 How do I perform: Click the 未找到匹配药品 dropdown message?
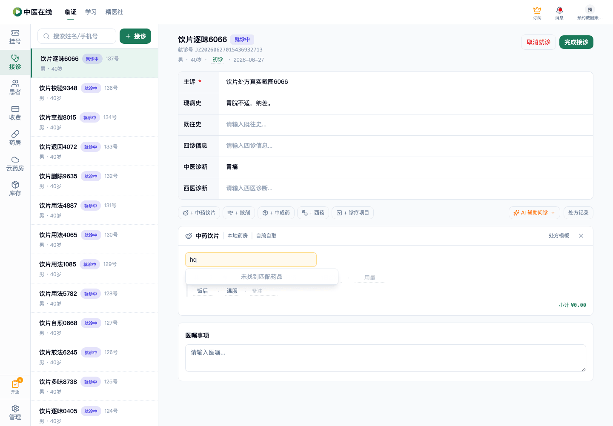point(262,277)
